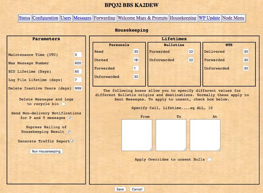Uncheck Supress Mailing of Housekeeping Result
This screenshot has width=263, height=193.
pyautogui.click(x=69, y=132)
